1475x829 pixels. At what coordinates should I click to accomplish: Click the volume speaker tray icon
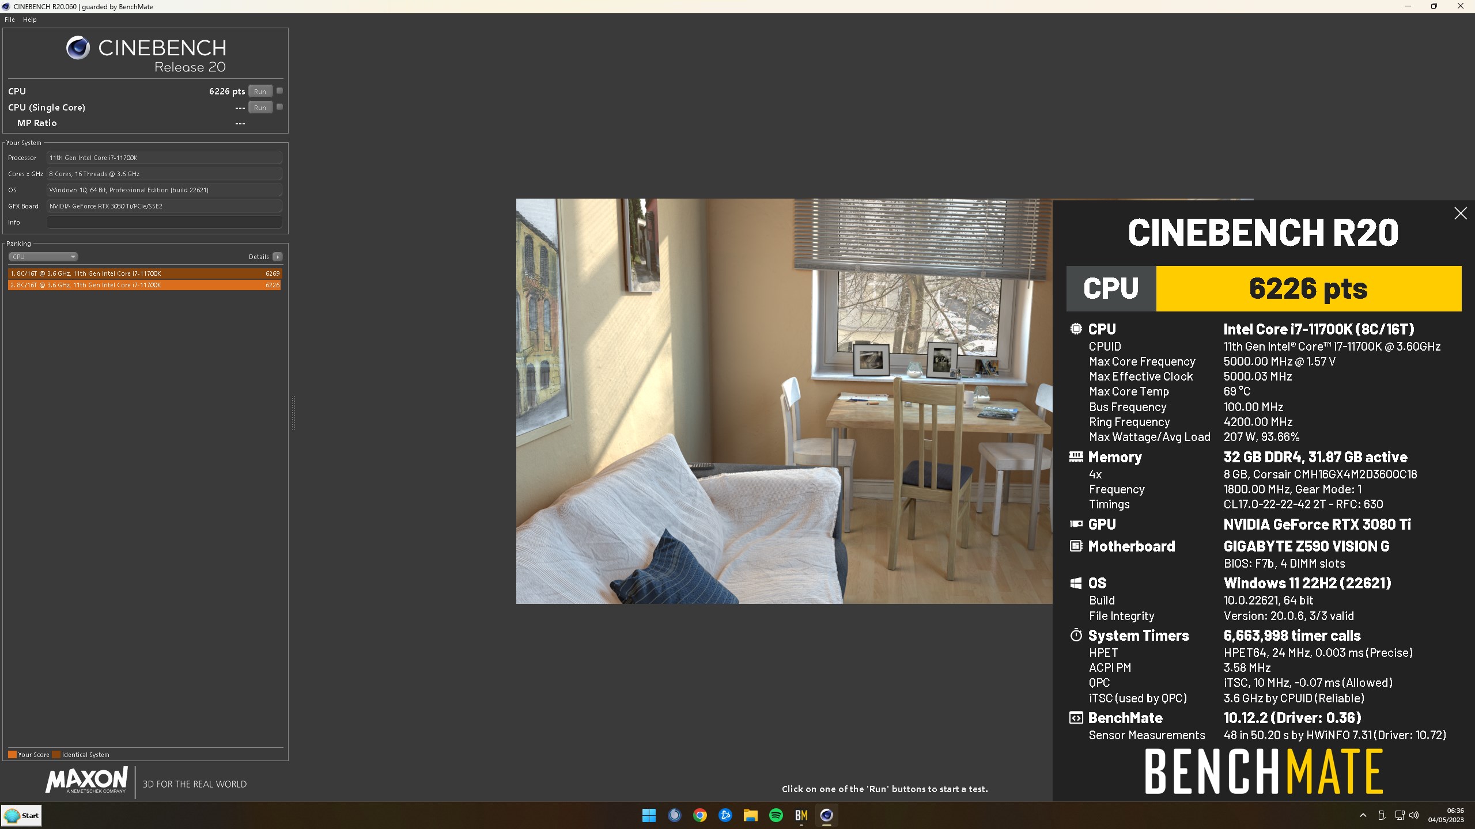(1414, 815)
